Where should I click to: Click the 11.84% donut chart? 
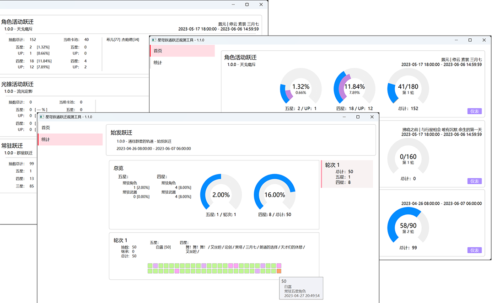[x=354, y=88]
